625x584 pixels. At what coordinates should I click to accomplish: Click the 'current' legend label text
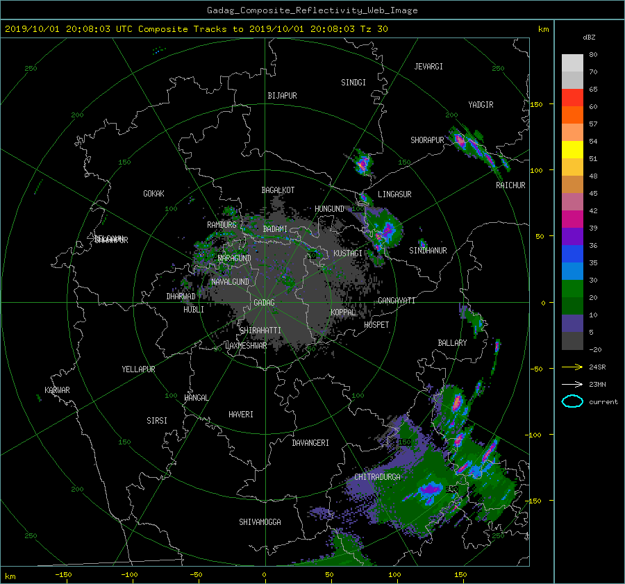(603, 401)
